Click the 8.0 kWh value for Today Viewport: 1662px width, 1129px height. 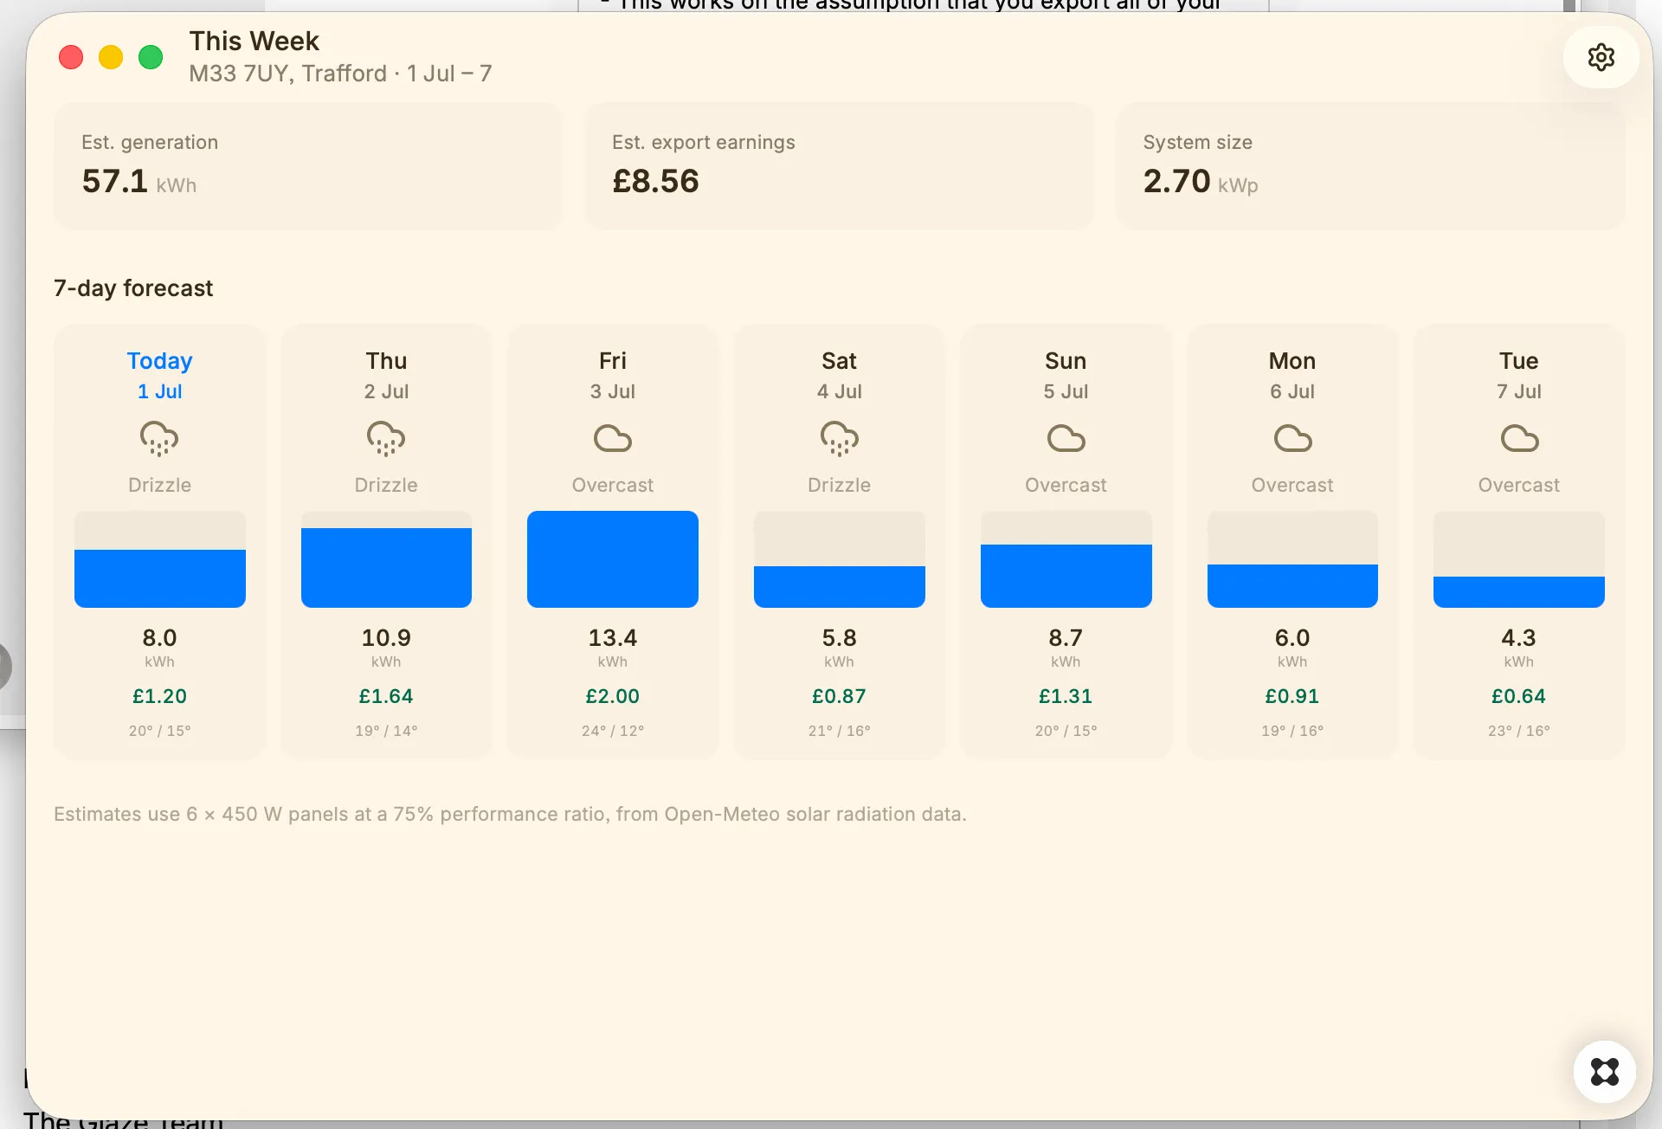pyautogui.click(x=159, y=638)
